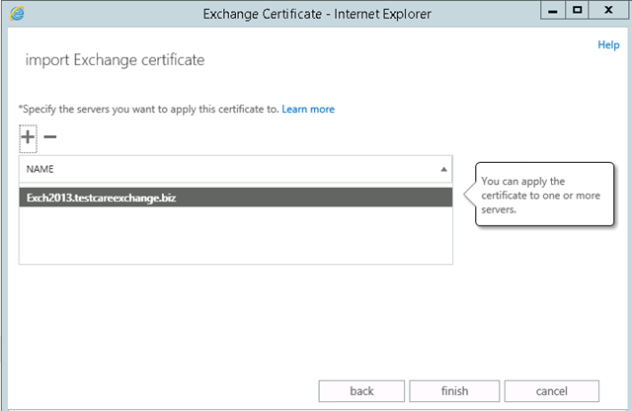Maximize the Exchange Certificate window
The width and height of the screenshot is (632, 411).
click(577, 11)
